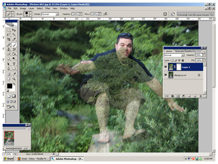This screenshot has width=218, height=164.
Task: Select the Dodge tool
Action: click(14, 59)
